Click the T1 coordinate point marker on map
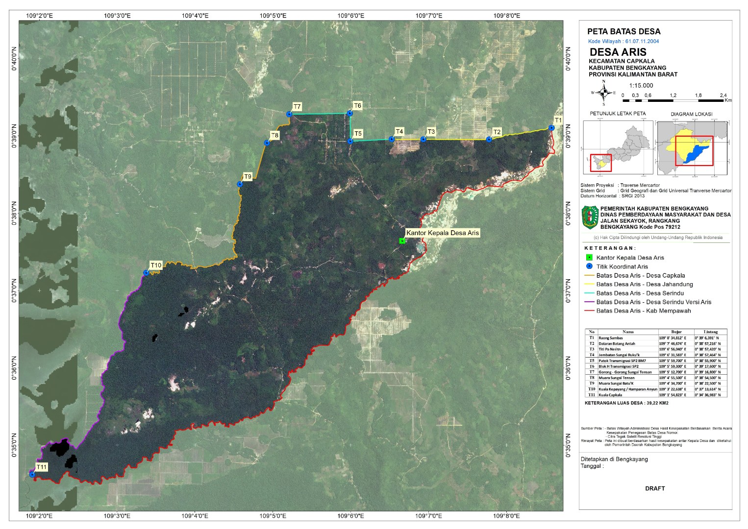Image resolution: width=748 pixels, height=529 pixels. tap(551, 128)
